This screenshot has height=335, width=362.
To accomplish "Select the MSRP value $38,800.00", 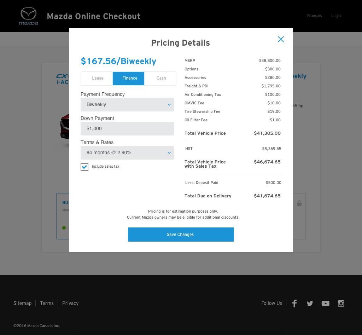I will 270,60.
